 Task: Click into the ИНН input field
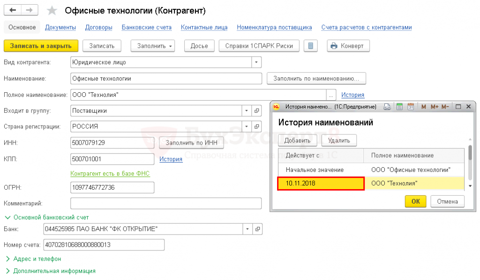112,143
